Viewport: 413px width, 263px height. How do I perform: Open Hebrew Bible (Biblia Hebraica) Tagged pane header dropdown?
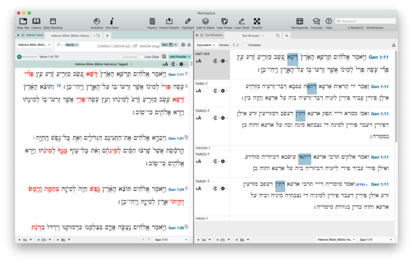pyautogui.click(x=103, y=64)
